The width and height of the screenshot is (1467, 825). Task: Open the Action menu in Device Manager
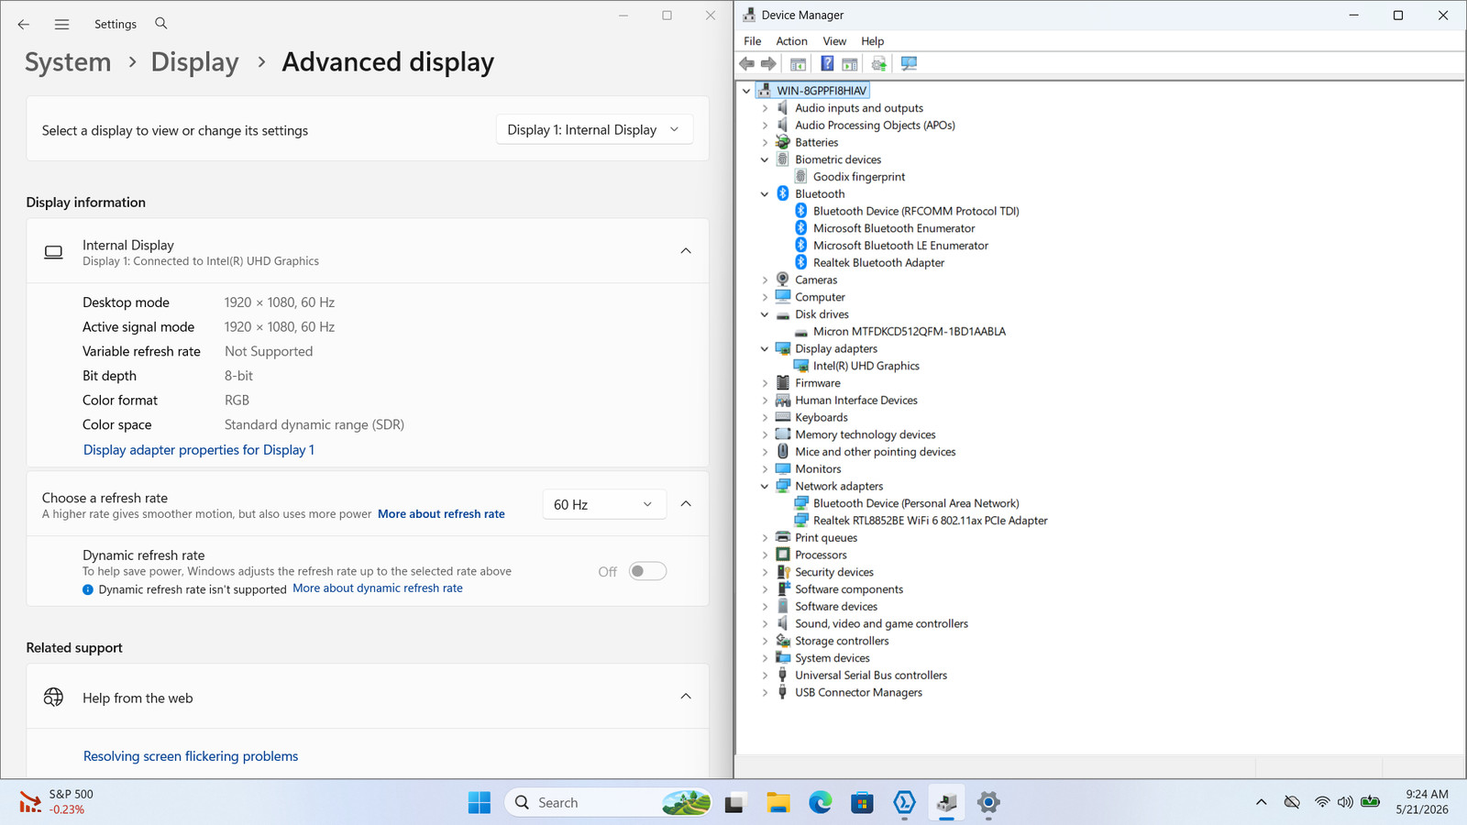[791, 41]
